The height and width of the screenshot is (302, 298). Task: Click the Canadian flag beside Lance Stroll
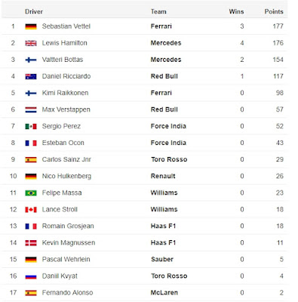[x=31, y=210]
